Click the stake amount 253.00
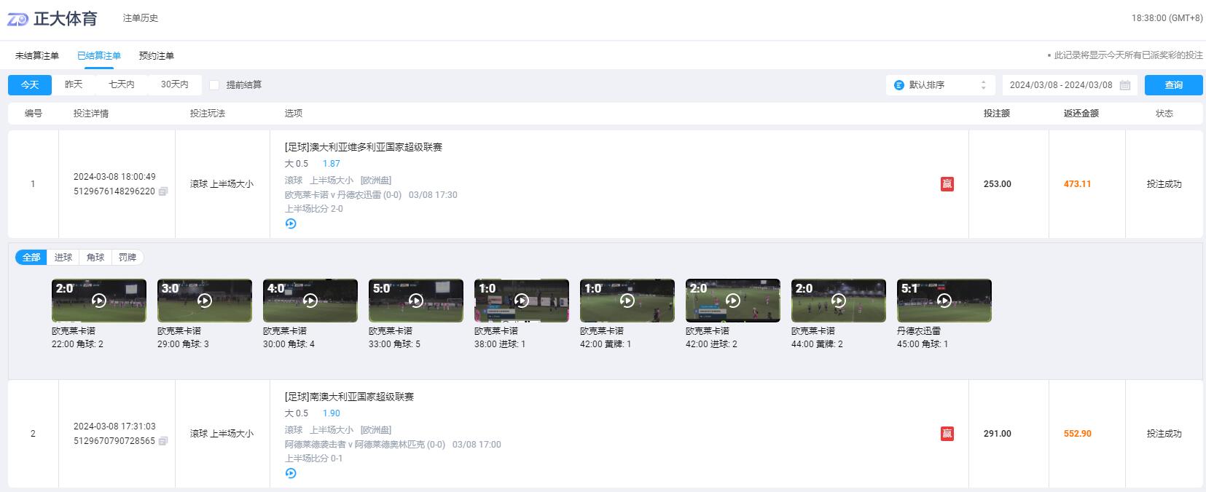The image size is (1206, 492). [x=998, y=184]
